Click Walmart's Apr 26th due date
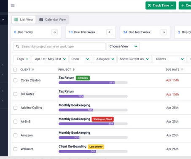The image size is (191, 159). [172, 149]
